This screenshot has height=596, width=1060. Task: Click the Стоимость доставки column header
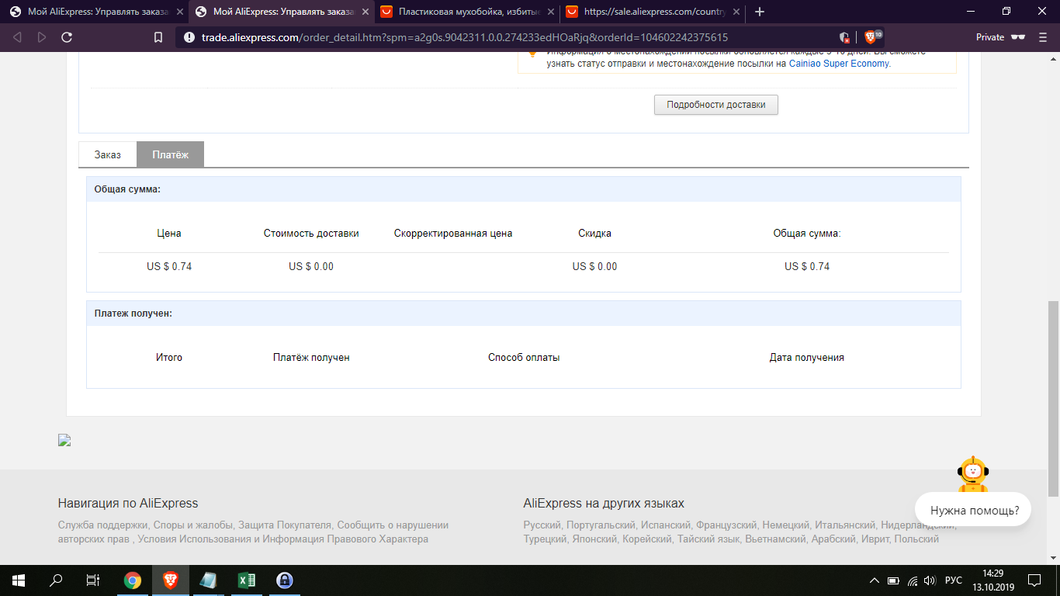pyautogui.click(x=311, y=233)
